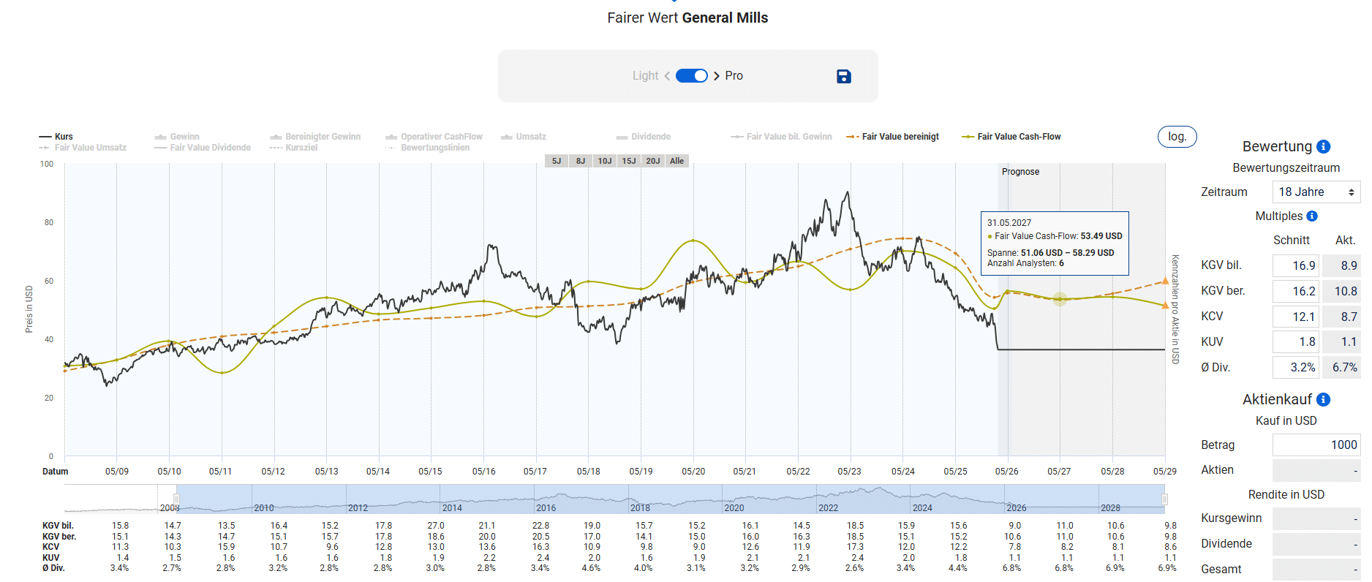The image size is (1372, 582).
Task: Select the Alle time range tab
Action: (x=676, y=160)
